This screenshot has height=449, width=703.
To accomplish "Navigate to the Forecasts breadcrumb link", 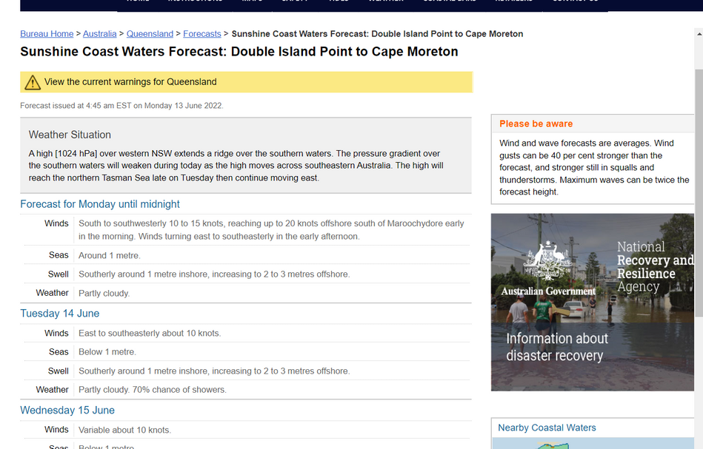I will 202,34.
